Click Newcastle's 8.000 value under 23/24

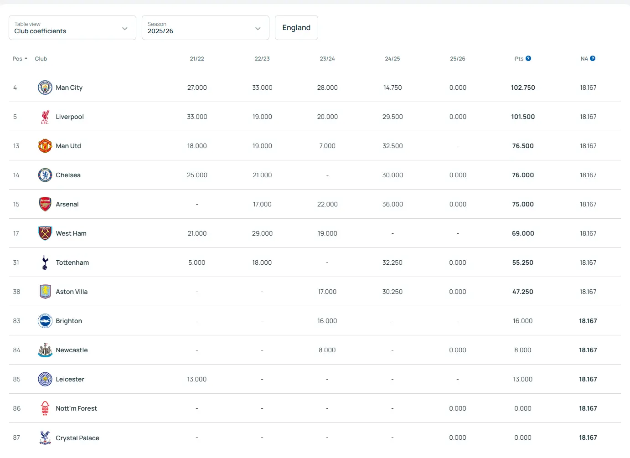point(327,350)
